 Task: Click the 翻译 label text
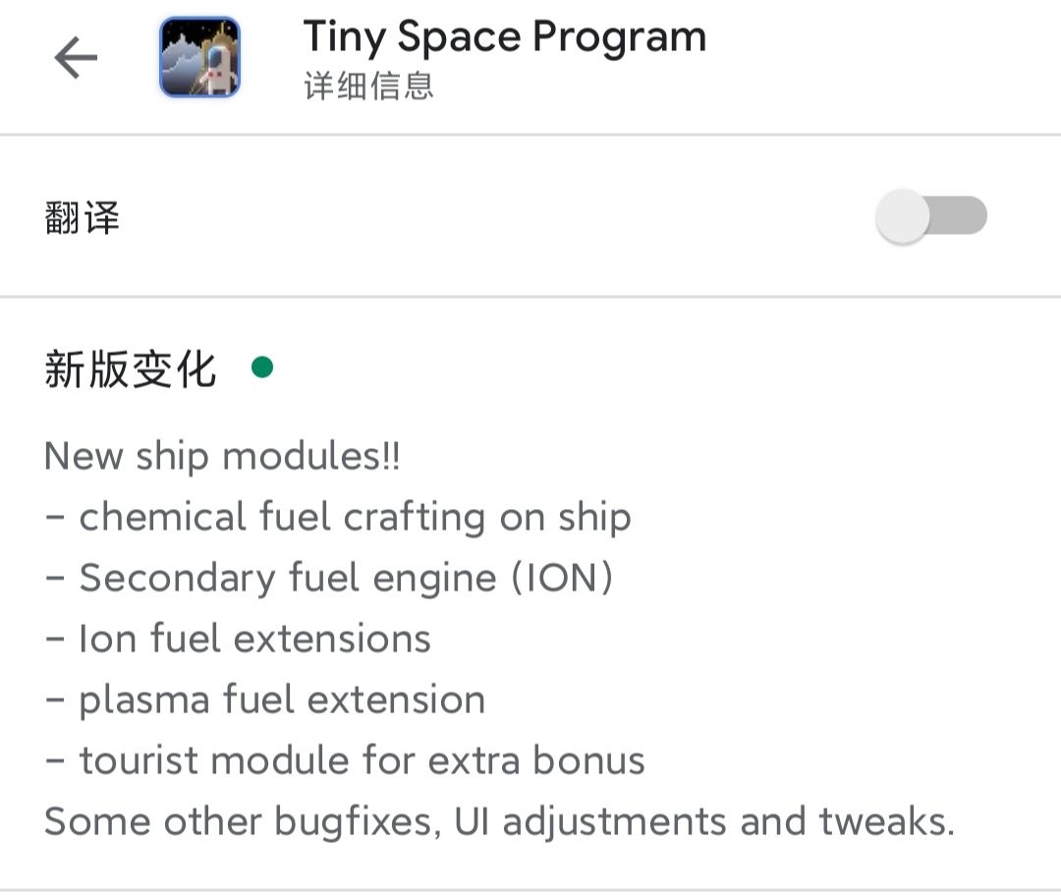pyautogui.click(x=83, y=217)
